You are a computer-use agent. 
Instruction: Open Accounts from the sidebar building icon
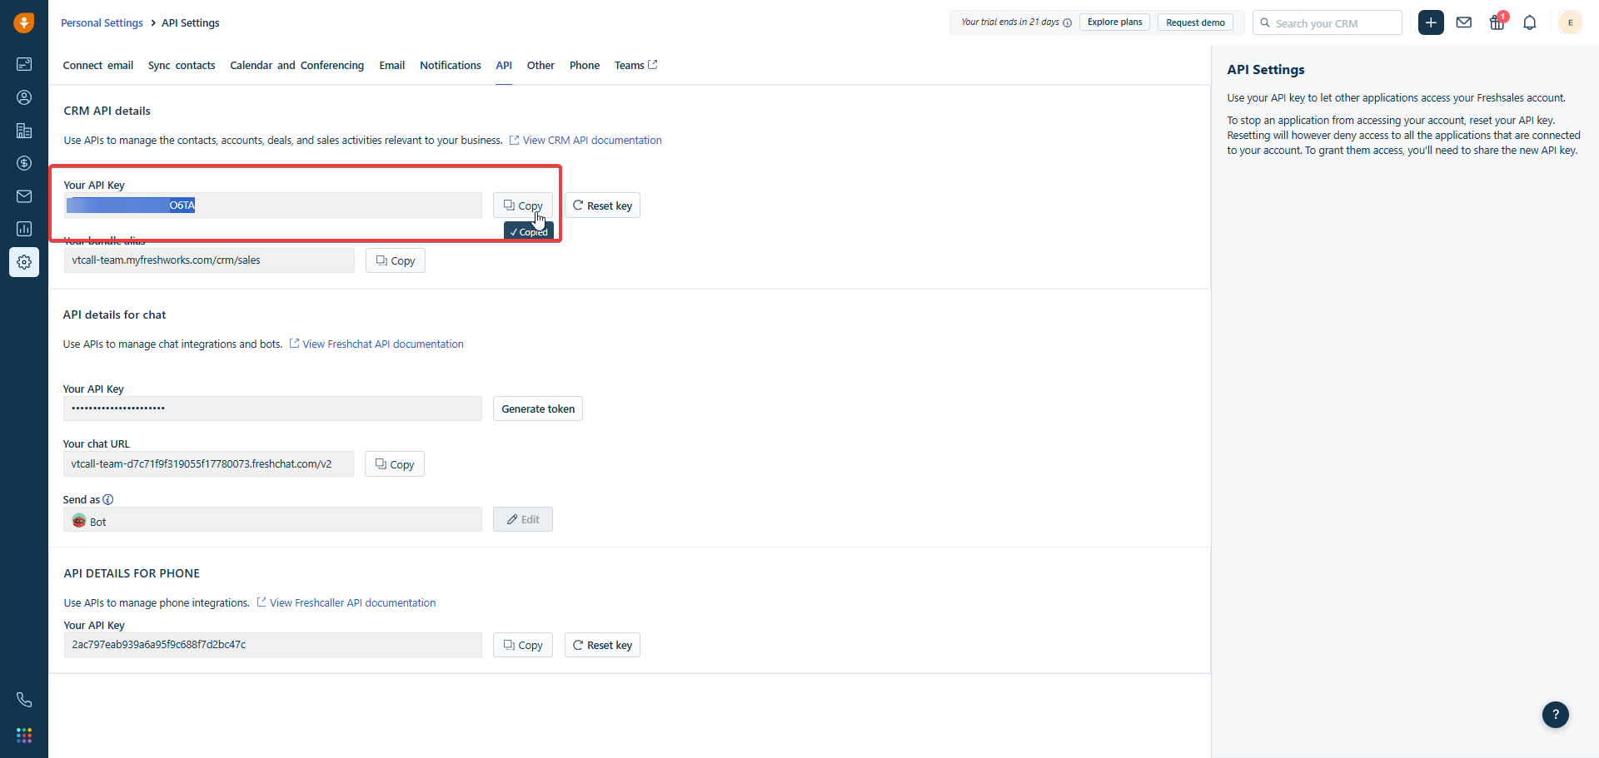(24, 131)
